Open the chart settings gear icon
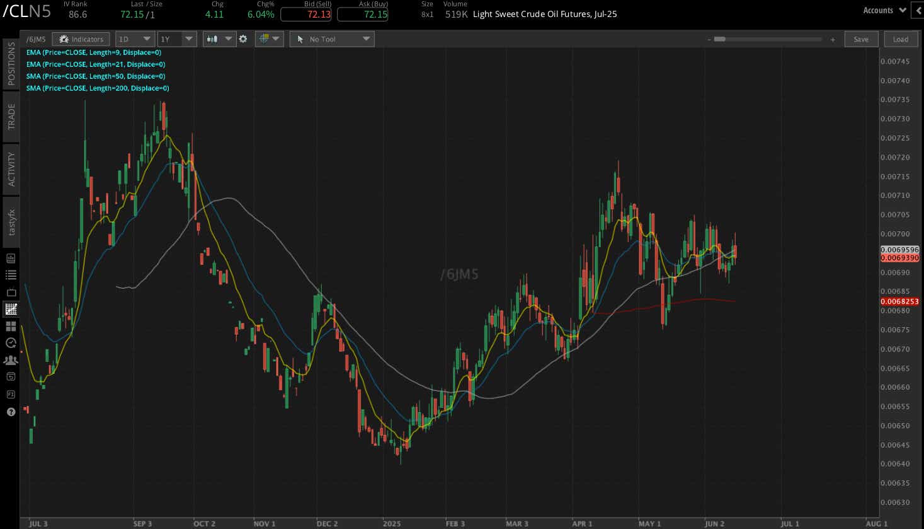 243,38
